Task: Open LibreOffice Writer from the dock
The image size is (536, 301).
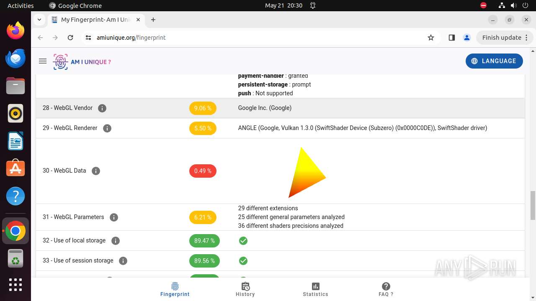Action: point(15,141)
